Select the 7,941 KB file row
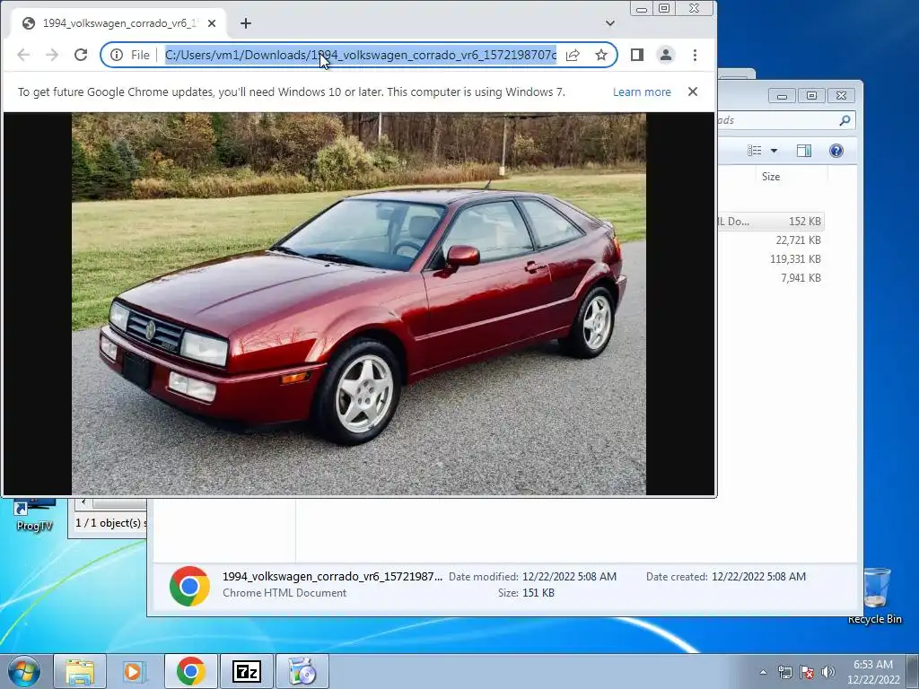The height and width of the screenshot is (689, 919). point(771,278)
